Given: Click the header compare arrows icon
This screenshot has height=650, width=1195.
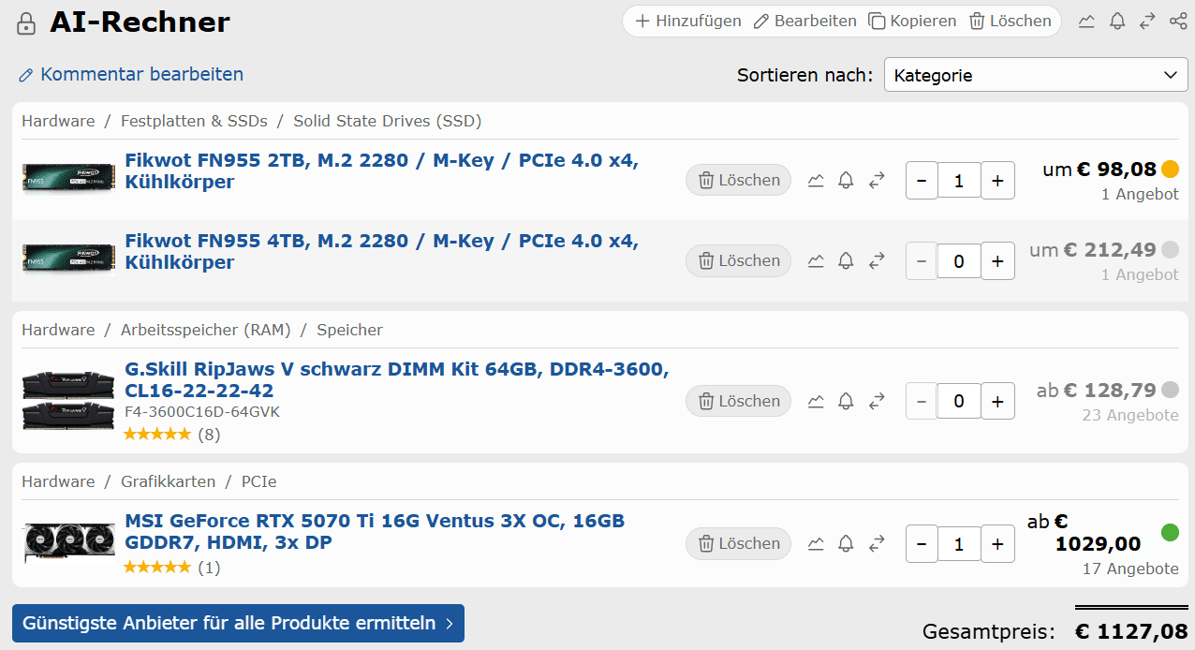Looking at the screenshot, I should pyautogui.click(x=1147, y=22).
